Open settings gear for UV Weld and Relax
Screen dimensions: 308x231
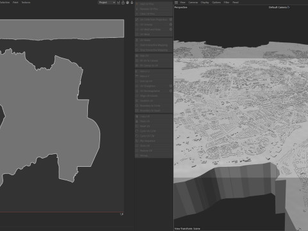tap(171, 30)
